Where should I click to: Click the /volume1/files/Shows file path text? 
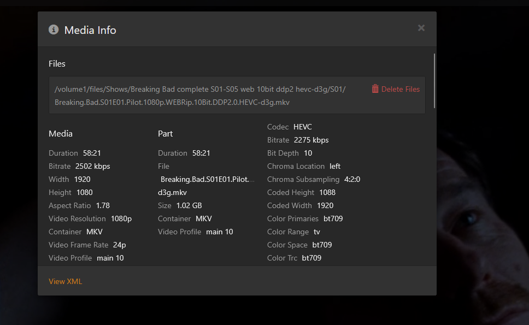pos(200,89)
